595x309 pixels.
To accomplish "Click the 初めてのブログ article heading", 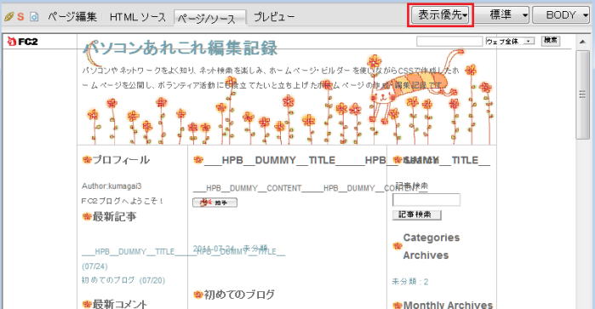I will coord(239,295).
